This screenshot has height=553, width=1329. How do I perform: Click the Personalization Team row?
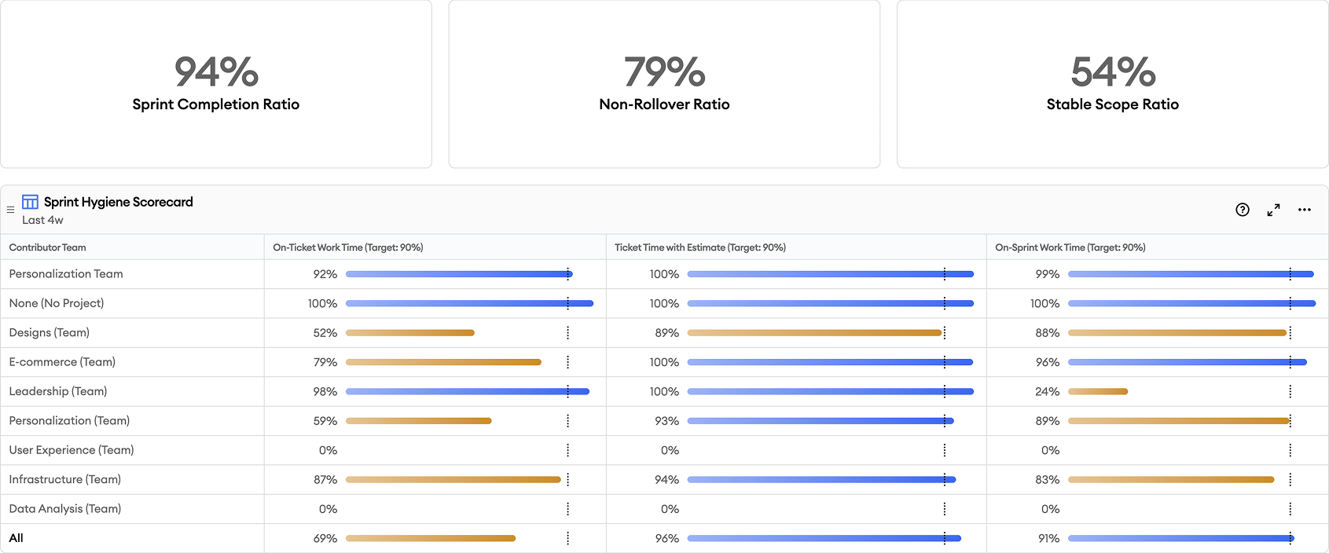[x=66, y=273]
